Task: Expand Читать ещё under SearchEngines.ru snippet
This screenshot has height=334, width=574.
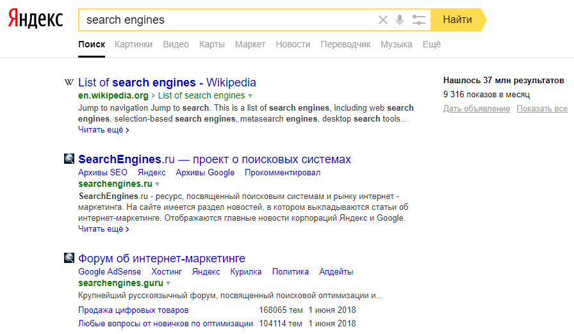Action: coord(104,229)
